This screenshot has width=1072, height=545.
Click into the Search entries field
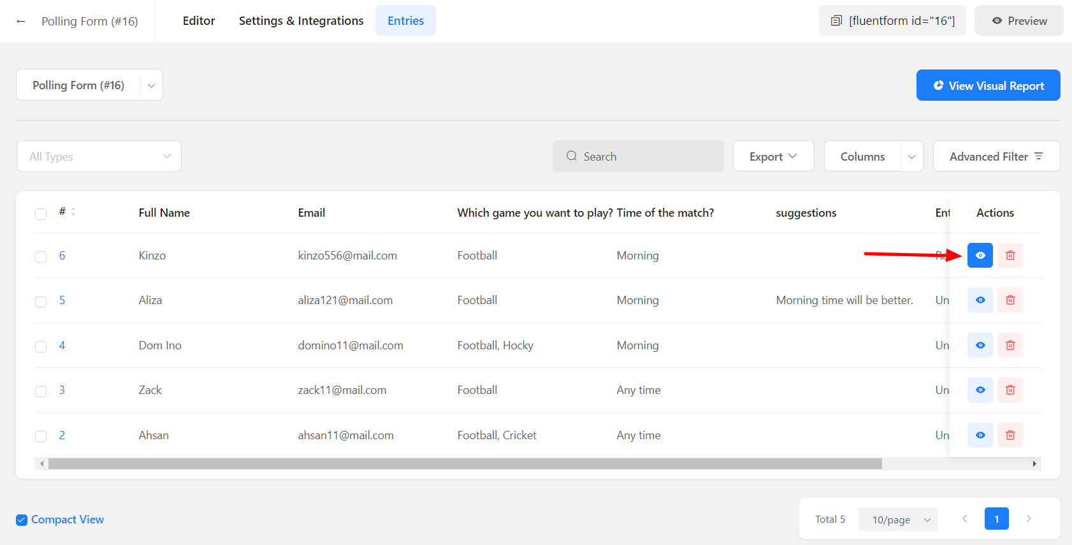644,156
